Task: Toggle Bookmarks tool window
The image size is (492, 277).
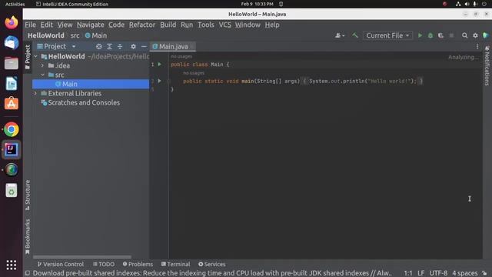Action: tap(28, 236)
